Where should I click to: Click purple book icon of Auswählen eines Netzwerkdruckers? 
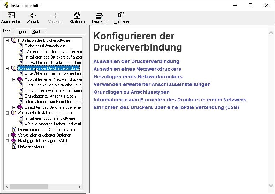pyautogui.click(x=20, y=79)
